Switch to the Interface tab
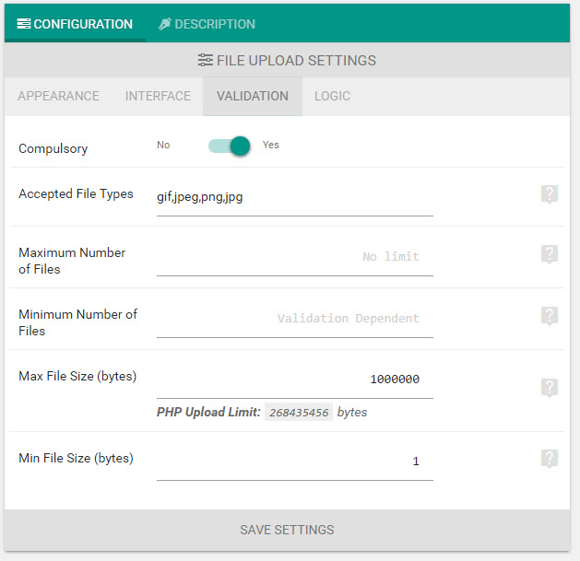 pyautogui.click(x=158, y=96)
